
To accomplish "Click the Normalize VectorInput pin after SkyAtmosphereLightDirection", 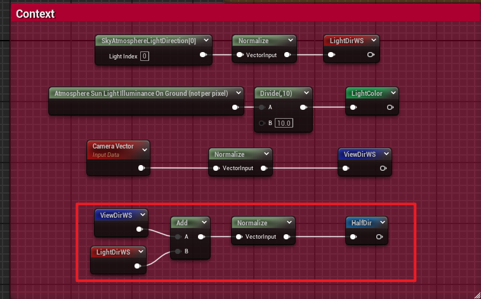I will (240, 55).
